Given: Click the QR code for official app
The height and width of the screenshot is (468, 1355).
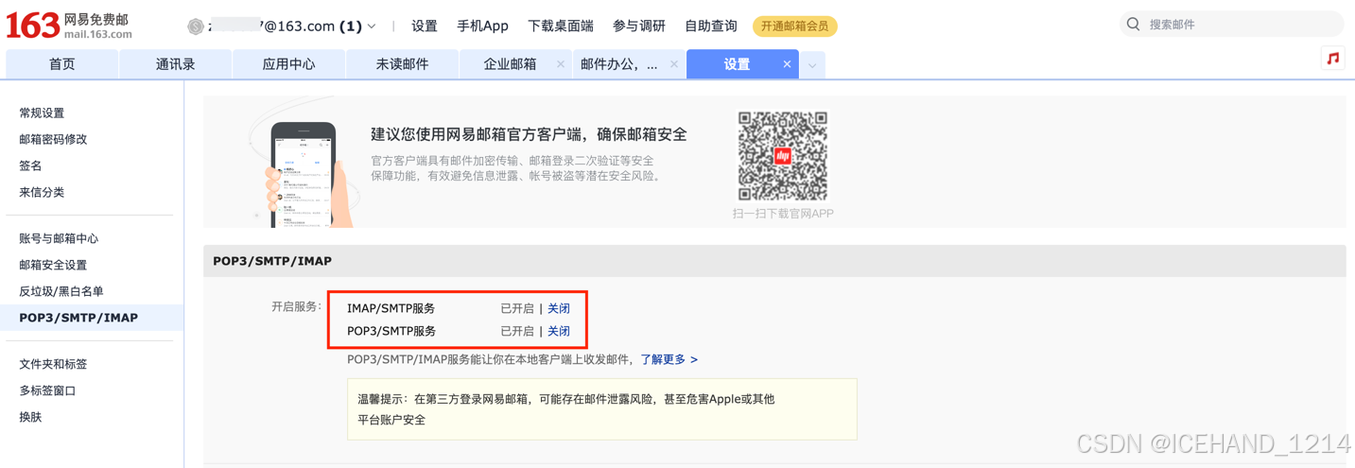Looking at the screenshot, I should (x=783, y=156).
